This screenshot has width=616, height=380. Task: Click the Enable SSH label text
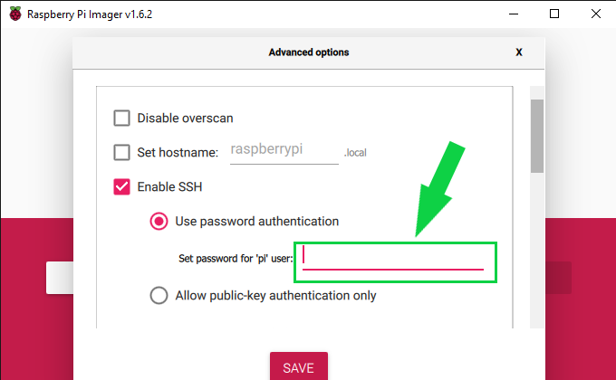169,187
